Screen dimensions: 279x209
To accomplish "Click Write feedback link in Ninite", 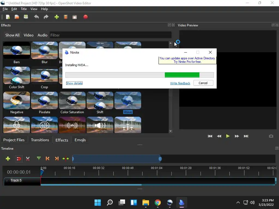I will click(x=180, y=83).
